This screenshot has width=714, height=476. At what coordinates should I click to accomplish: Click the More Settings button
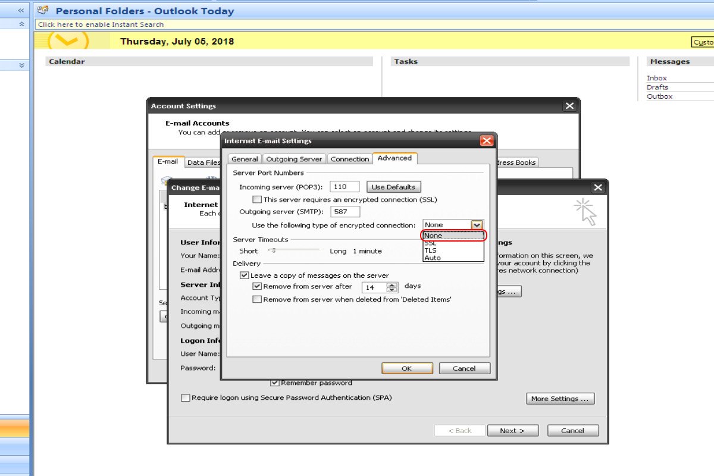point(560,399)
